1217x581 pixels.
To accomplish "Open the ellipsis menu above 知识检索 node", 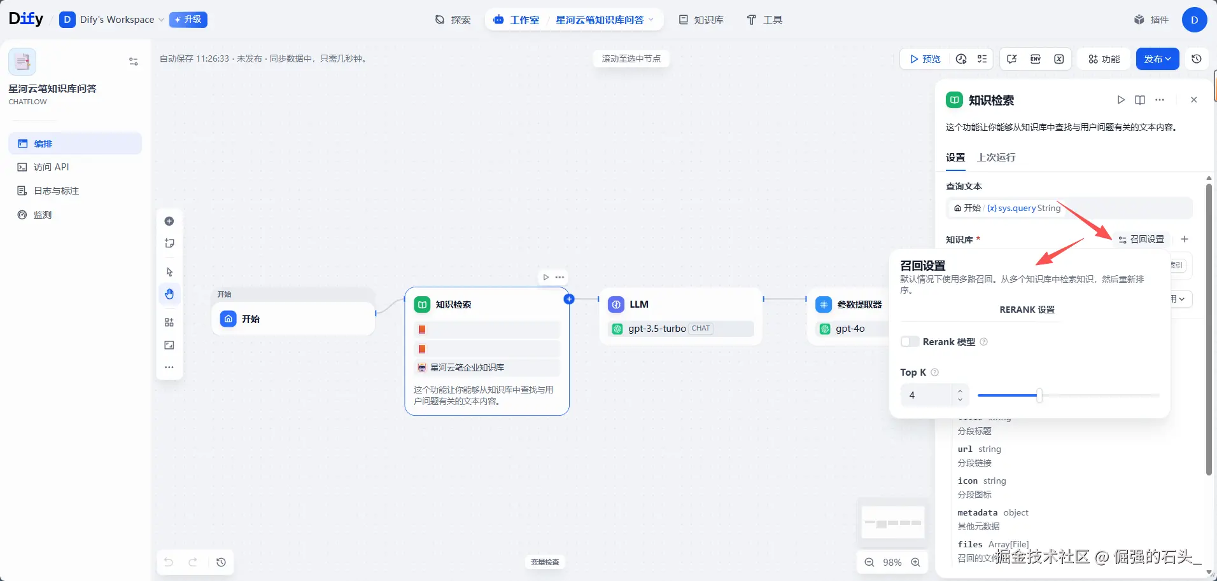I will tap(560, 277).
